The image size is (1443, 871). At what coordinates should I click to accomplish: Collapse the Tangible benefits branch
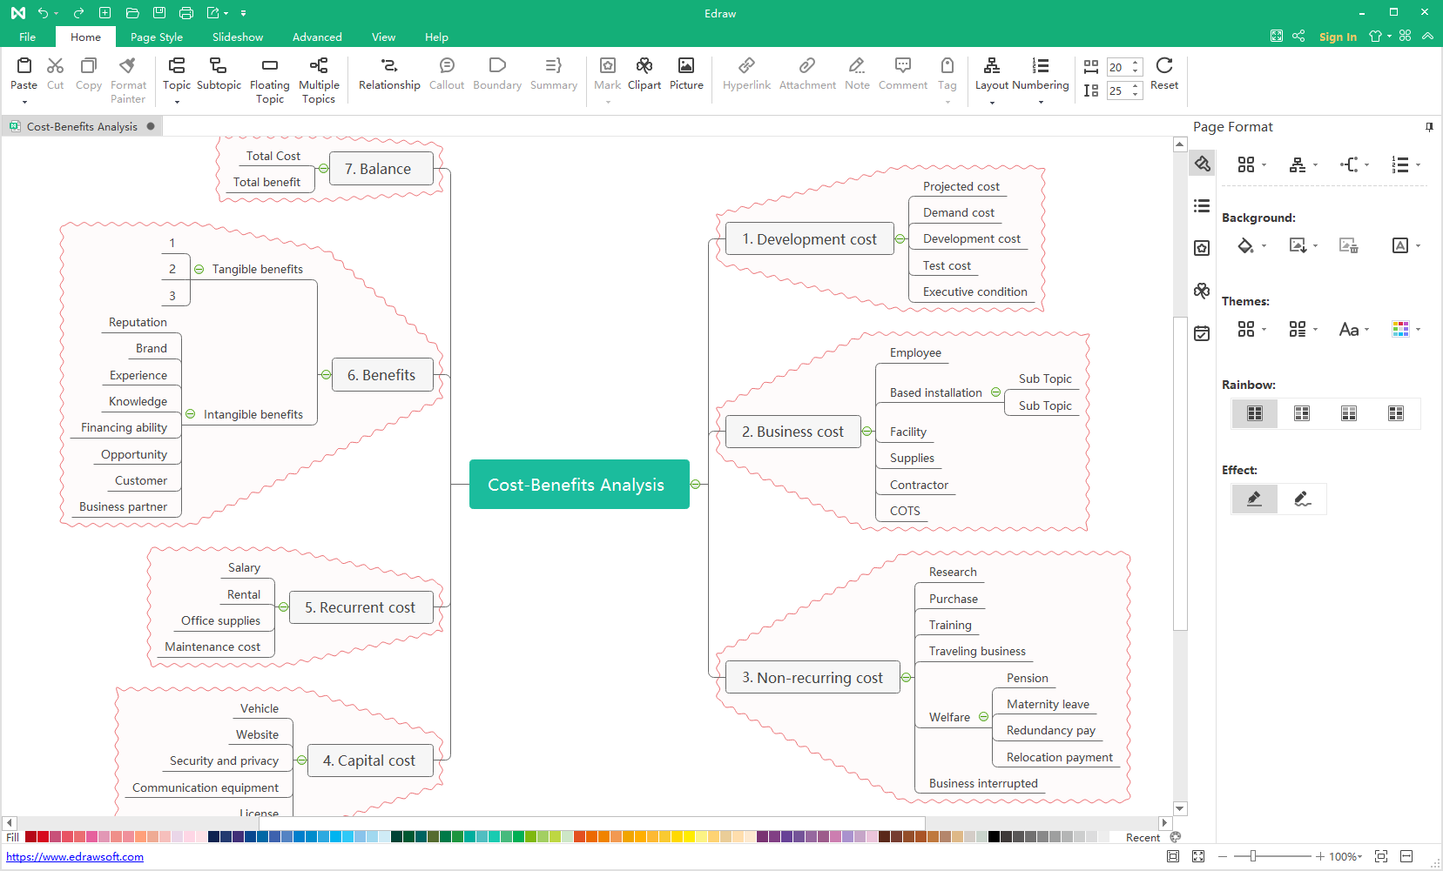coord(199,270)
